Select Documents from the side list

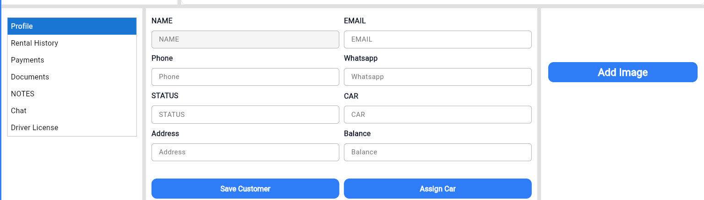click(72, 77)
